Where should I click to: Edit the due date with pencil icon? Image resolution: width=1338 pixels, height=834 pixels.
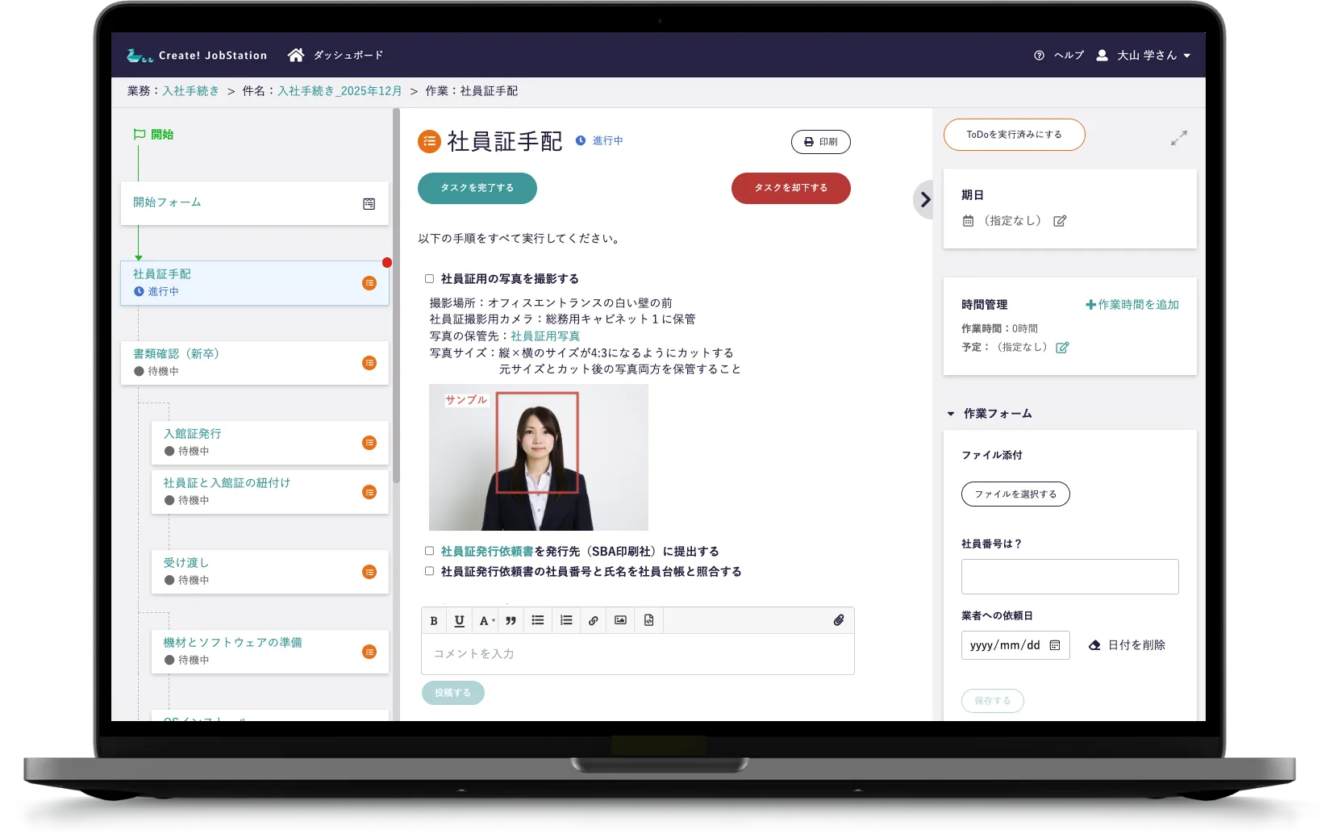pyautogui.click(x=1060, y=221)
